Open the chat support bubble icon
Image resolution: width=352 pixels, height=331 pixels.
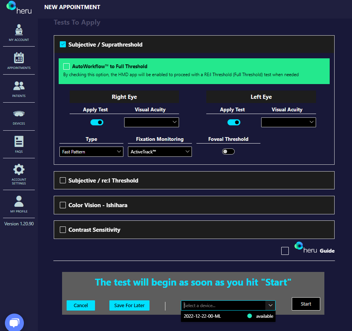coord(14,323)
